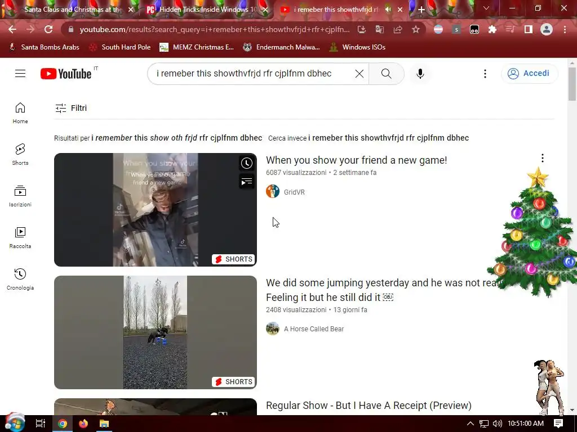Submit search with the magnifier button

[387, 74]
